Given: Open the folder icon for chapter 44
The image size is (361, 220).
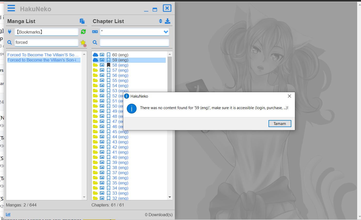Looking at the screenshot, I should pos(95,137).
